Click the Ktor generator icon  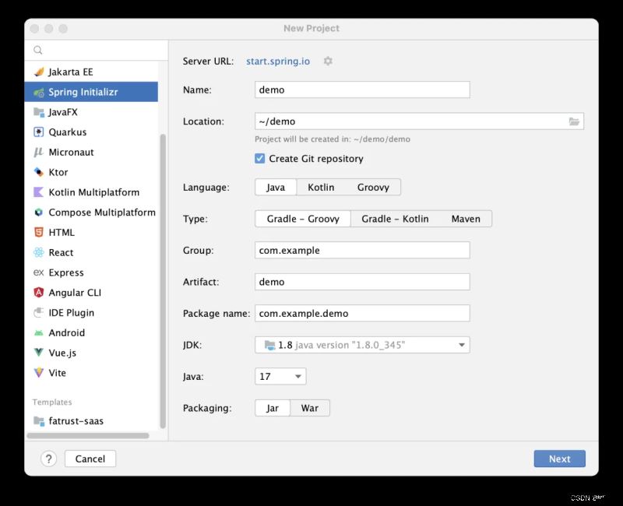coord(38,172)
